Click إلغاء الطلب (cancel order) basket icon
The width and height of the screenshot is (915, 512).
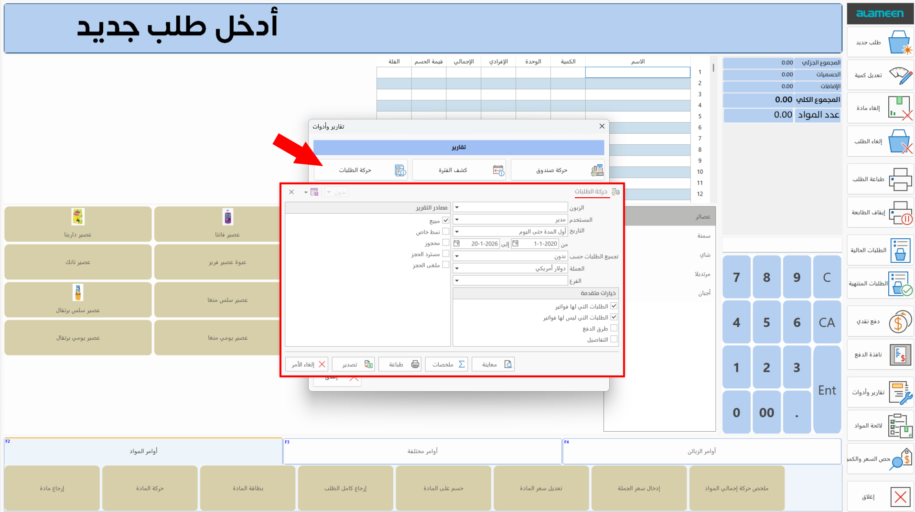[x=900, y=141]
